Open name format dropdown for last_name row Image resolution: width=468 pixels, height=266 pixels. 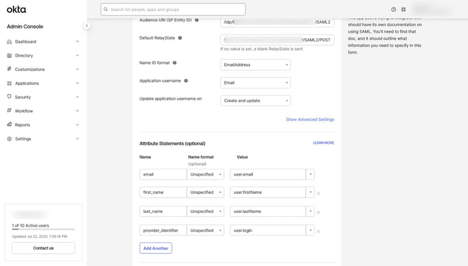205,212
